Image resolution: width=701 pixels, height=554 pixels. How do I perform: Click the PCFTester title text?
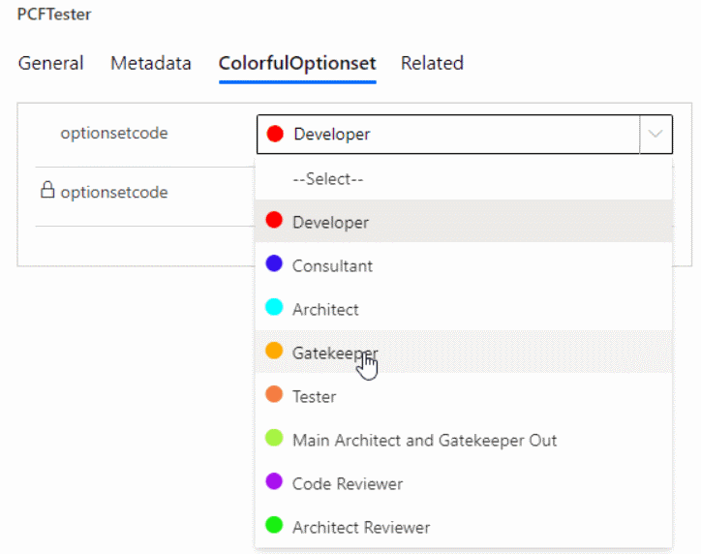tap(54, 15)
